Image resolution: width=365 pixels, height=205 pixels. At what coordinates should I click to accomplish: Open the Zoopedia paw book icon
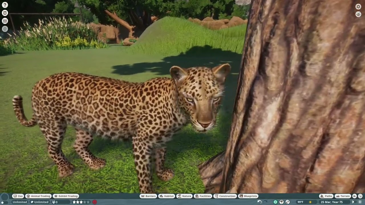point(5,13)
